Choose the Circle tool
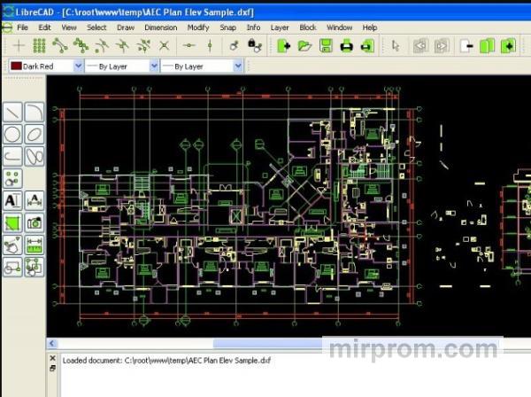Image resolution: width=531 pixels, height=397 pixels. (x=13, y=135)
